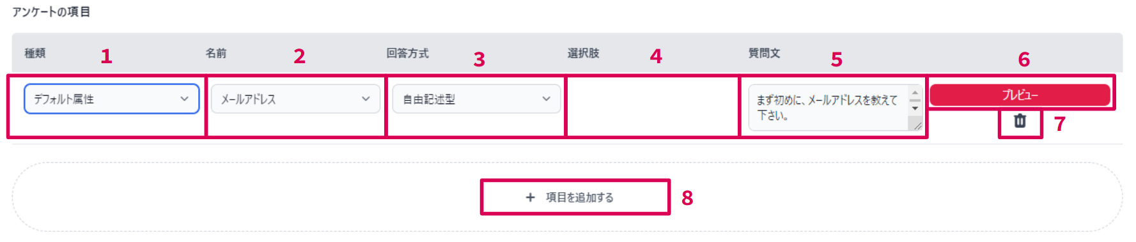Click the chevron arrow in デフォルト属性 box
1136x242 pixels.
click(x=184, y=99)
